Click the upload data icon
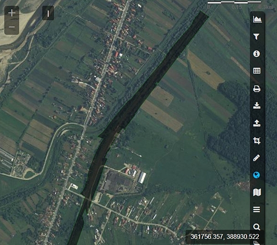 tap(257, 123)
